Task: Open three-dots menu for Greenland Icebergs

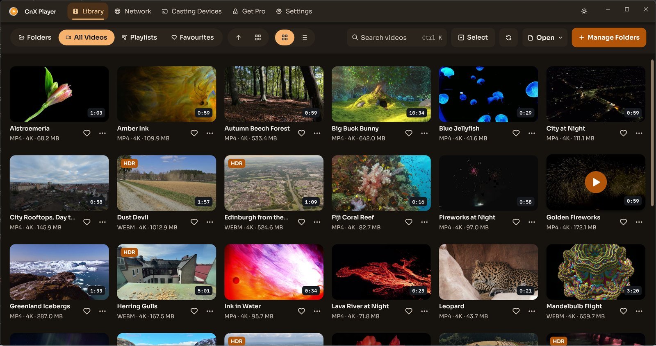Action: pyautogui.click(x=102, y=311)
